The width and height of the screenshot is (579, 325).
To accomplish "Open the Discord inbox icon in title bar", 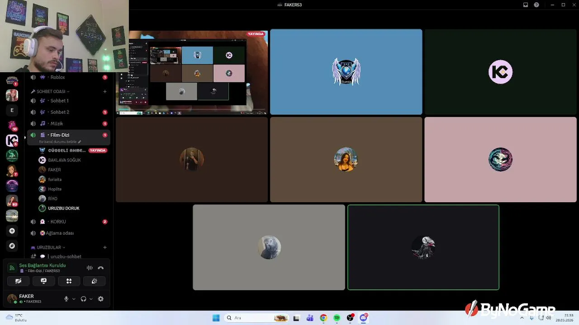I will (x=526, y=5).
